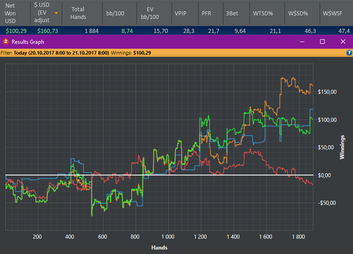
Task: Maximize the Results Graph window
Action: tap(323, 41)
